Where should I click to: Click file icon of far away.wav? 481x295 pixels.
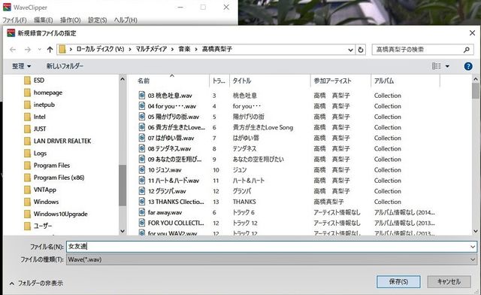pyautogui.click(x=142, y=212)
